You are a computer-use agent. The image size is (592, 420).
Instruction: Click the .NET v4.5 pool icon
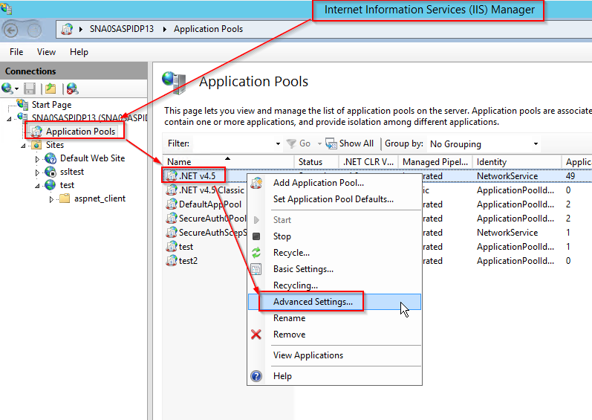click(172, 175)
